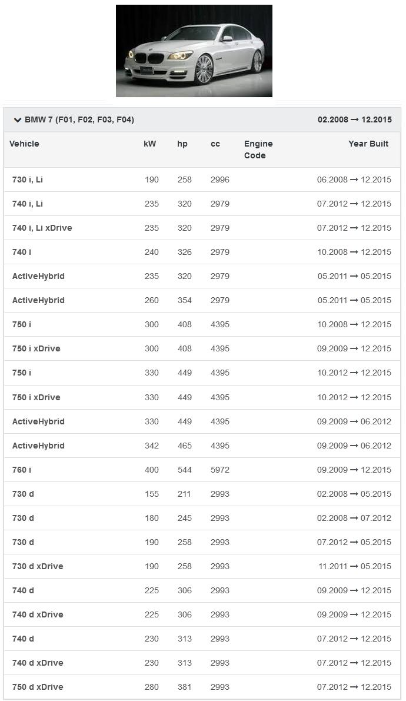Select ActiveHybrid with 260 kW
Image resolution: width=406 pixels, height=701 pixels.
pyautogui.click(x=38, y=300)
